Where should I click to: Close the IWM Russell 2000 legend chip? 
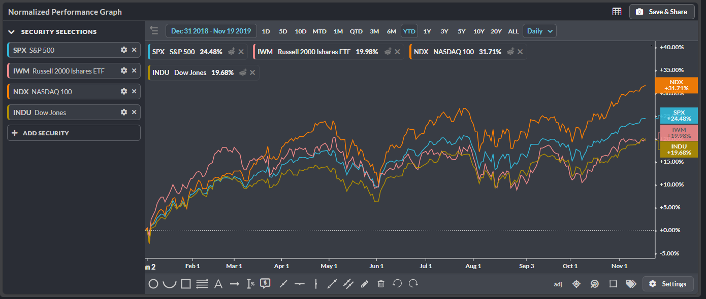[398, 52]
